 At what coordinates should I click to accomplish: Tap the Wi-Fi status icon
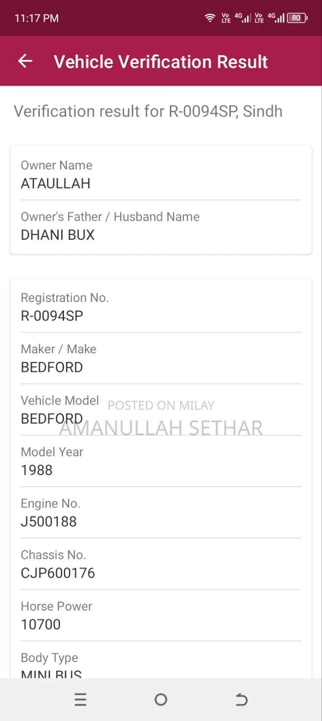tap(210, 18)
